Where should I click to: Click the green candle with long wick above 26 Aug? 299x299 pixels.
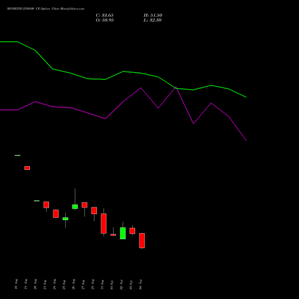[x=75, y=207]
